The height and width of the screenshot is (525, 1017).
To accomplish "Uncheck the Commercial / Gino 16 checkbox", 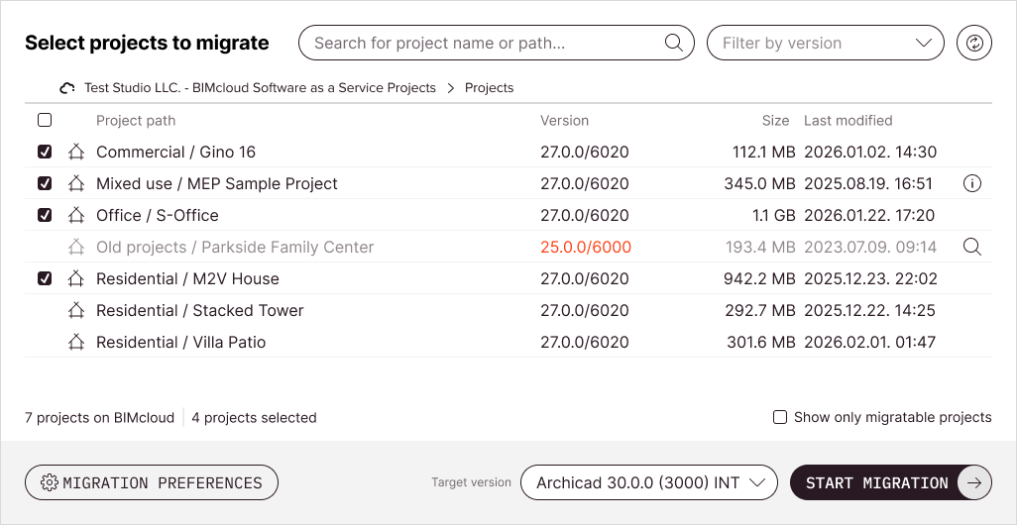I will point(45,152).
